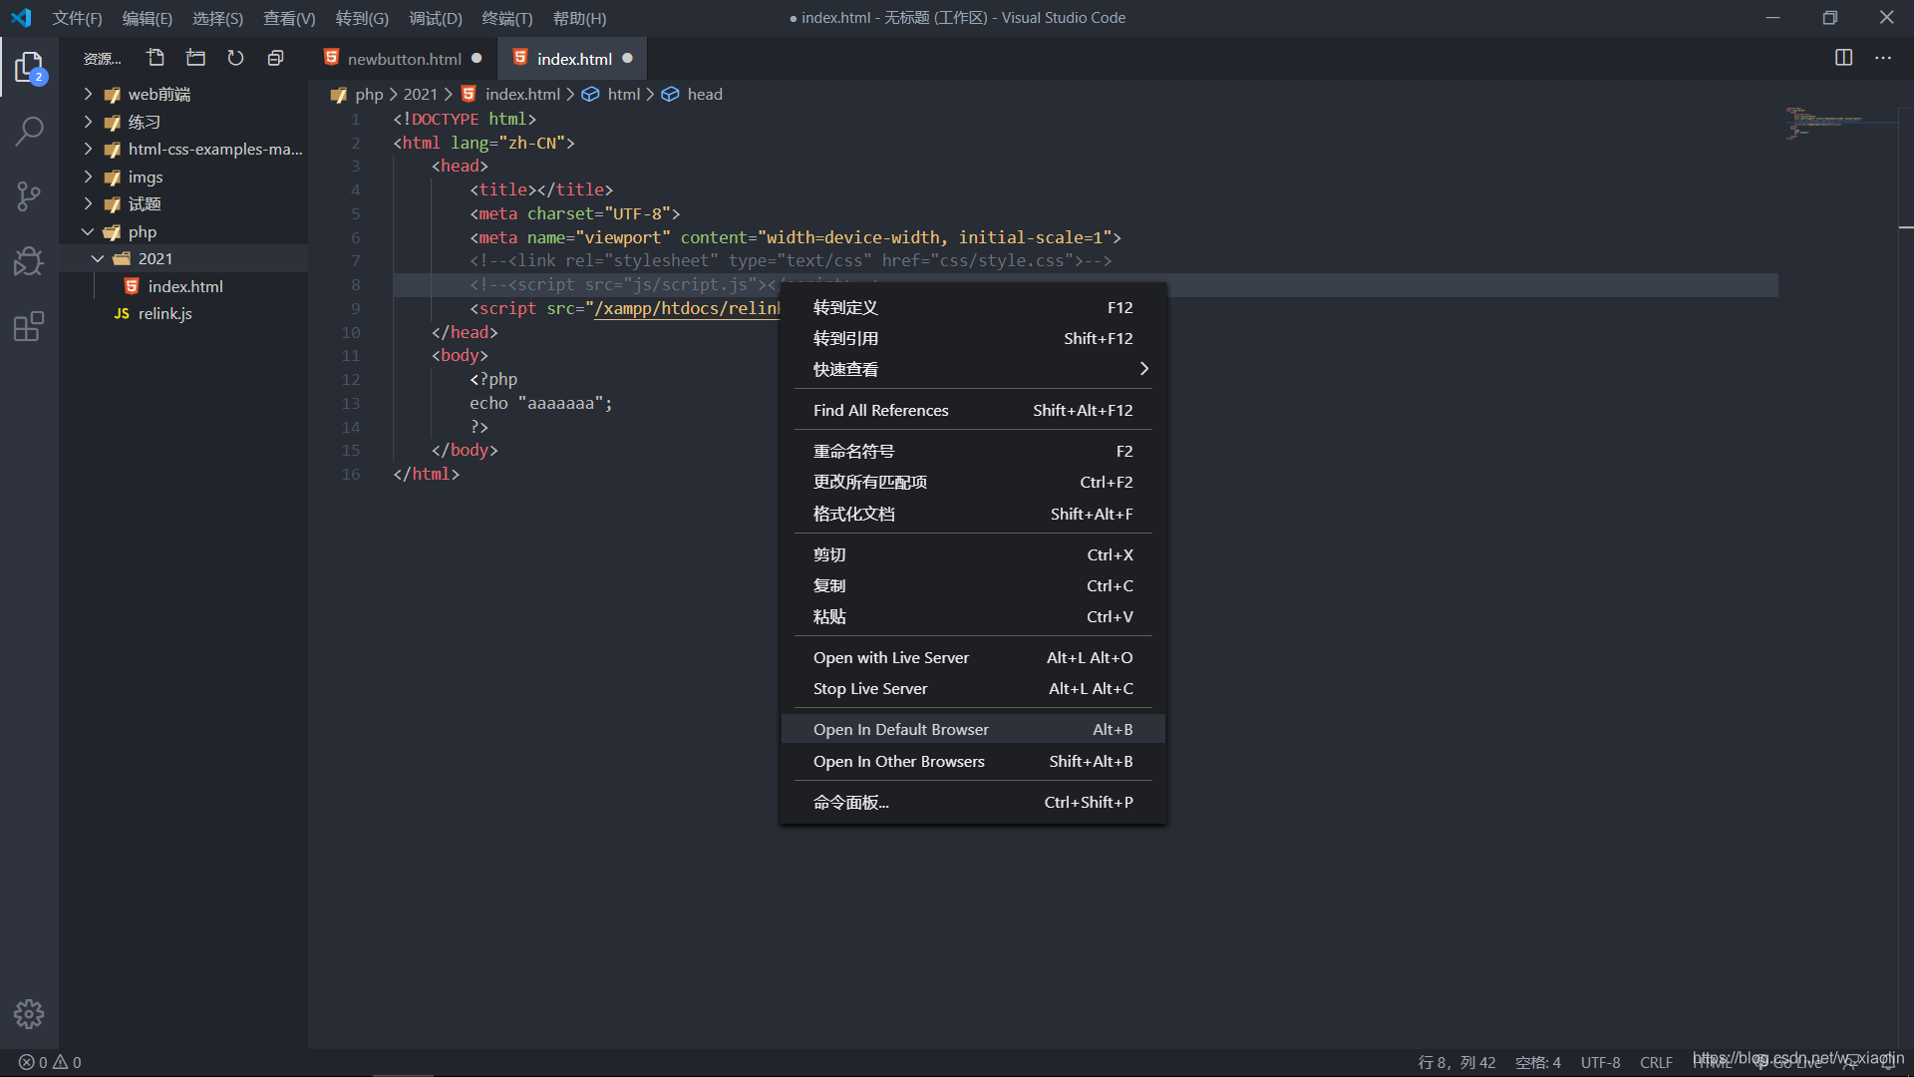
Task: Click html breadcrumb segment
Action: [623, 94]
